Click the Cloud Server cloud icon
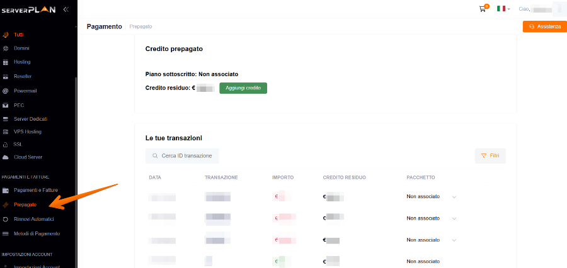 (x=6, y=157)
